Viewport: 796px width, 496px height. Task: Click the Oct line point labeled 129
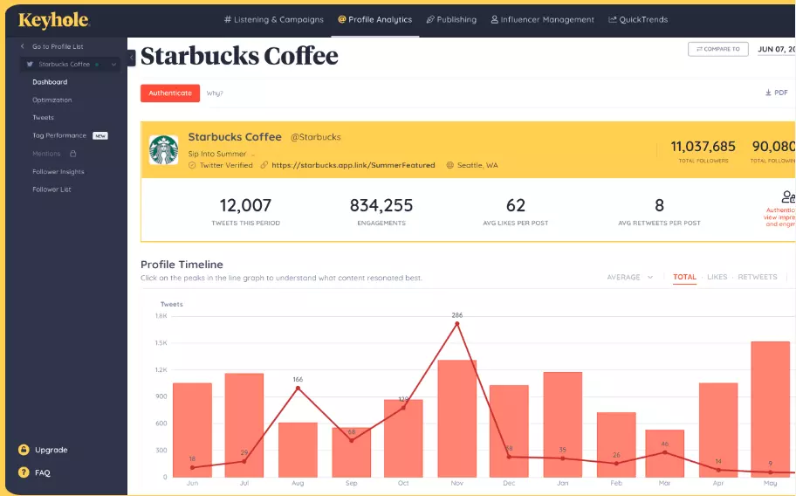(403, 408)
